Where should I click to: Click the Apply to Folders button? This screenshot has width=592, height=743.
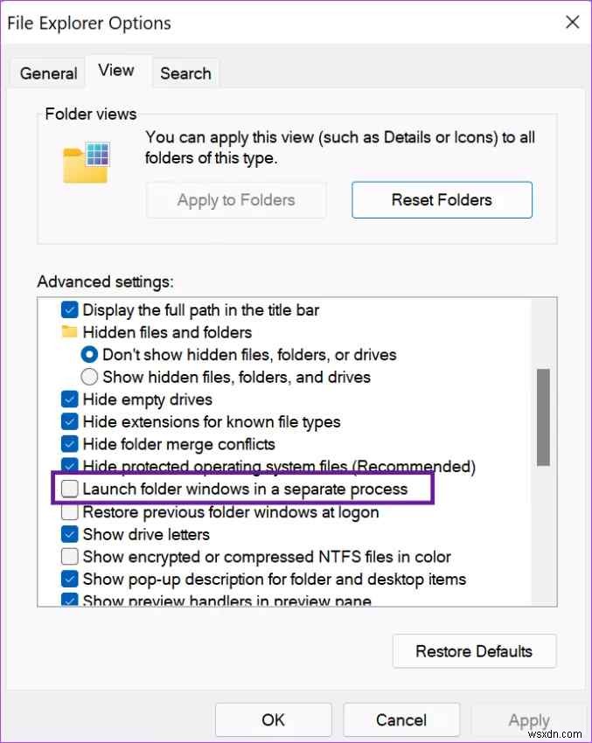235,199
